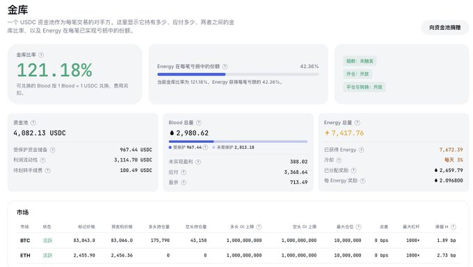Click the drop icon beside 2,659.79
Screen dimensions: 473x267
click(x=436, y=170)
